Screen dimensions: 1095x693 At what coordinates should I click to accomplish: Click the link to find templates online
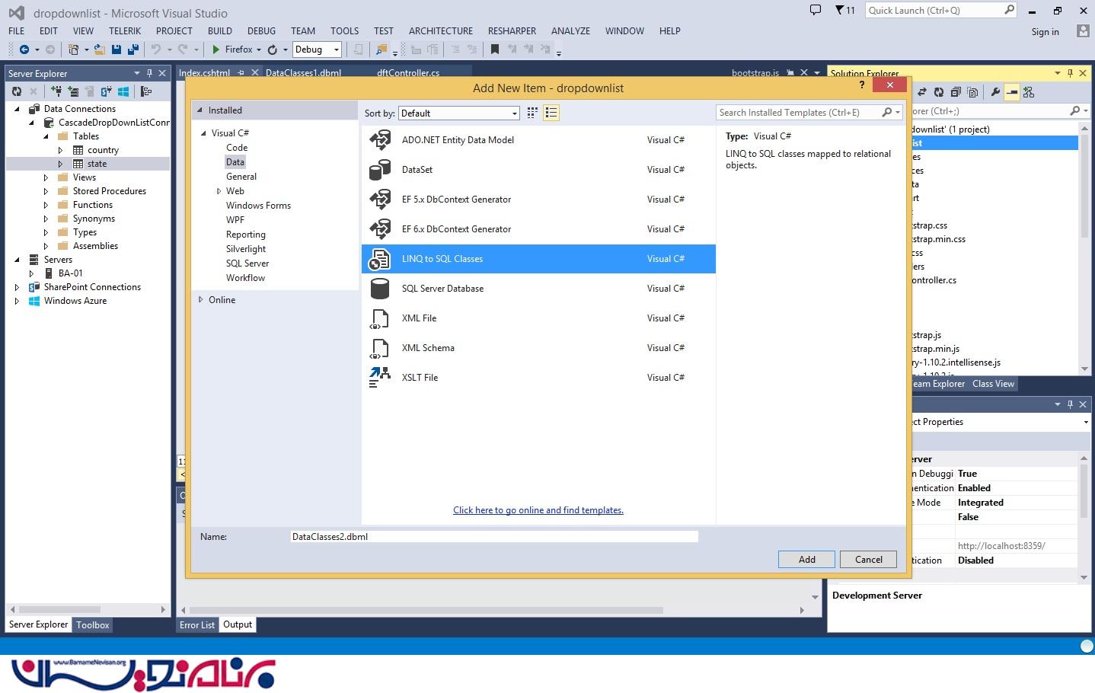coord(538,510)
